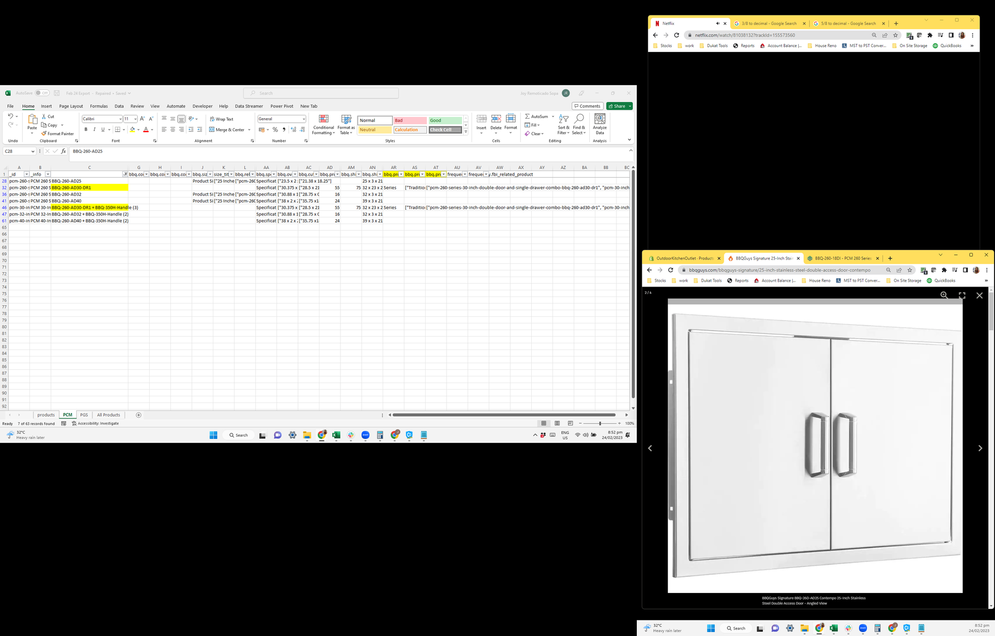This screenshot has width=995, height=636.
Task: Apply Bold formatting to the cell
Action: (86, 130)
